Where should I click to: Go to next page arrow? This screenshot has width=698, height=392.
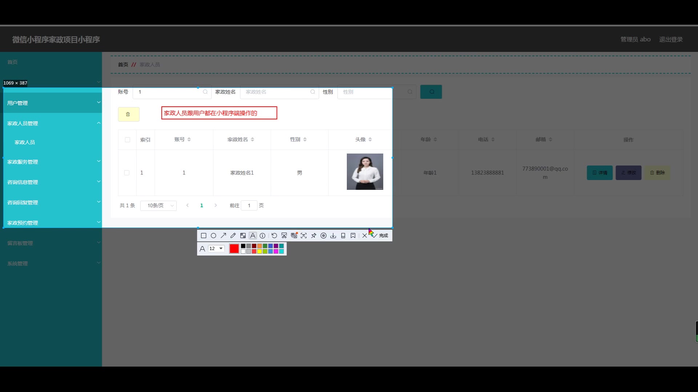[216, 205]
